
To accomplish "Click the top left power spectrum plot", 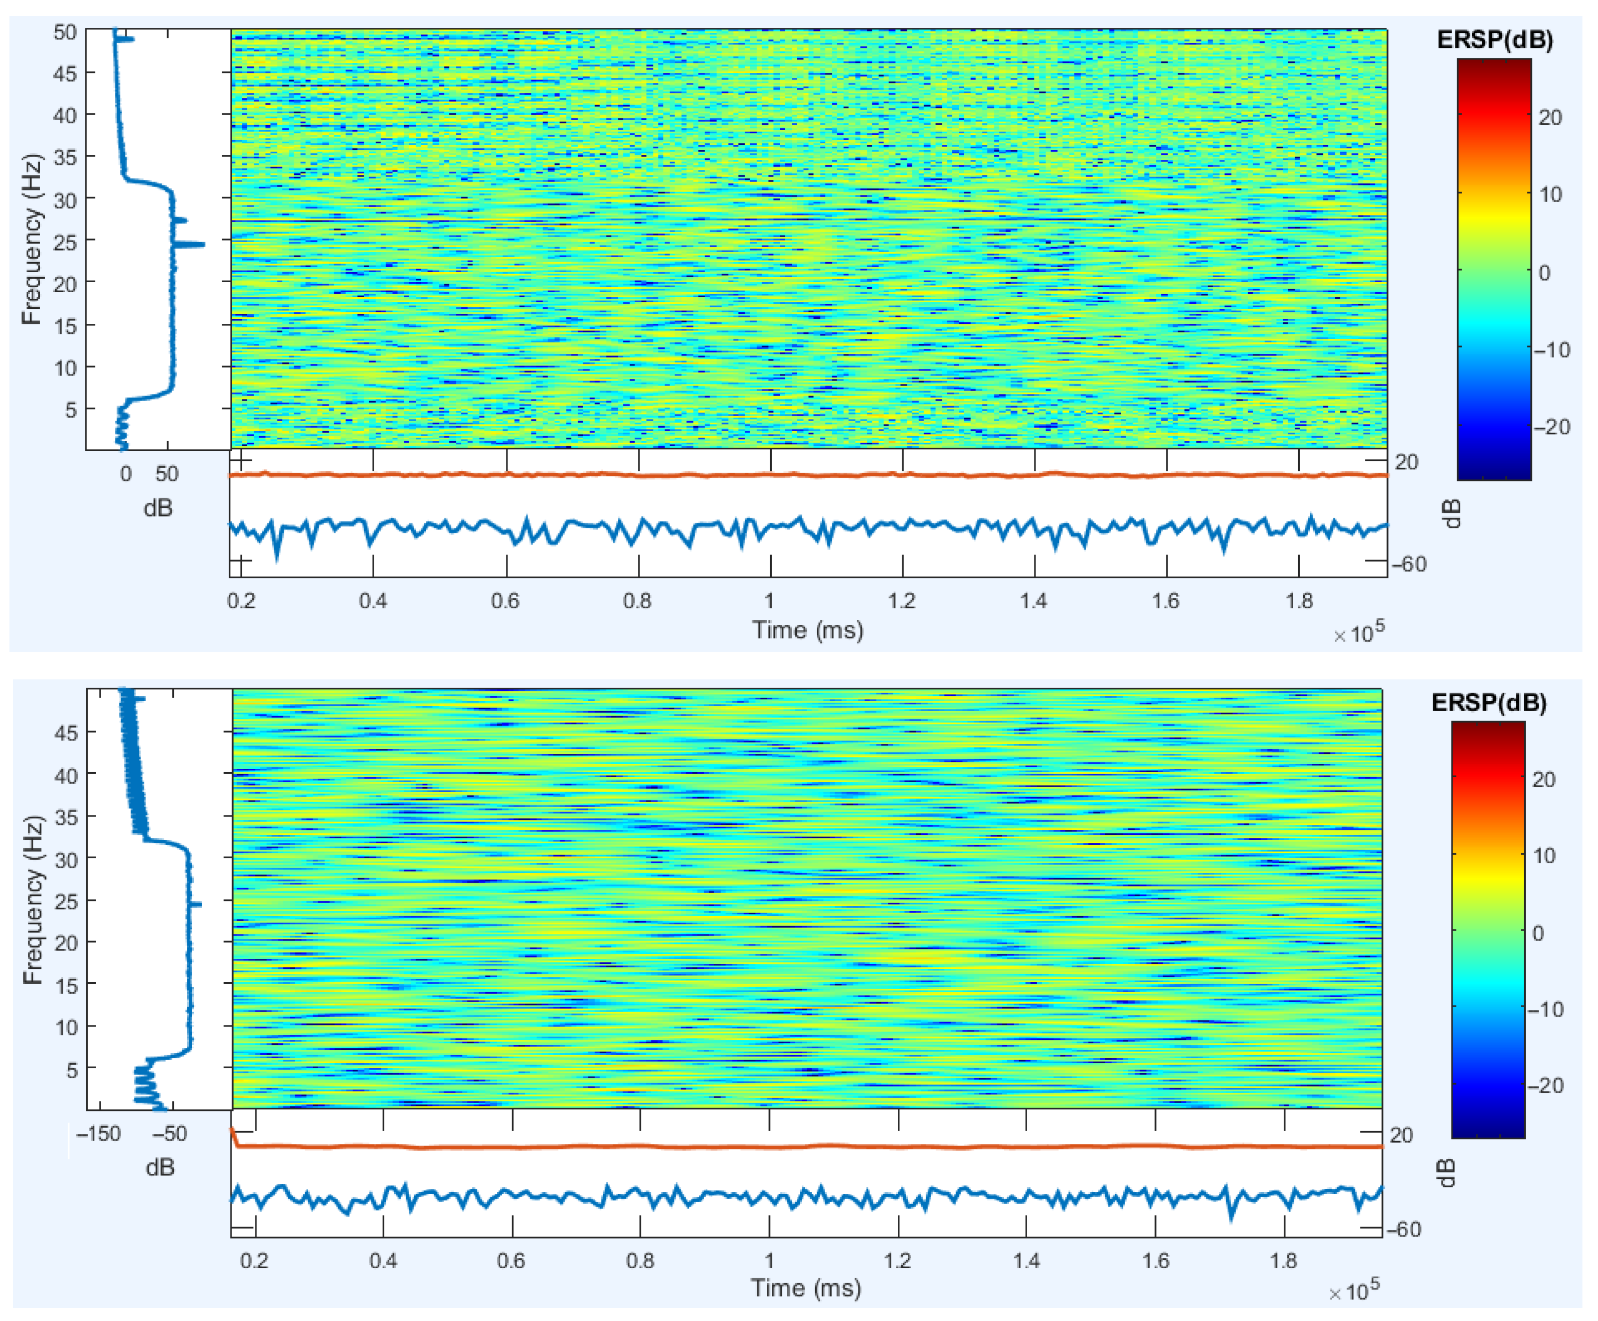I will click(x=158, y=239).
